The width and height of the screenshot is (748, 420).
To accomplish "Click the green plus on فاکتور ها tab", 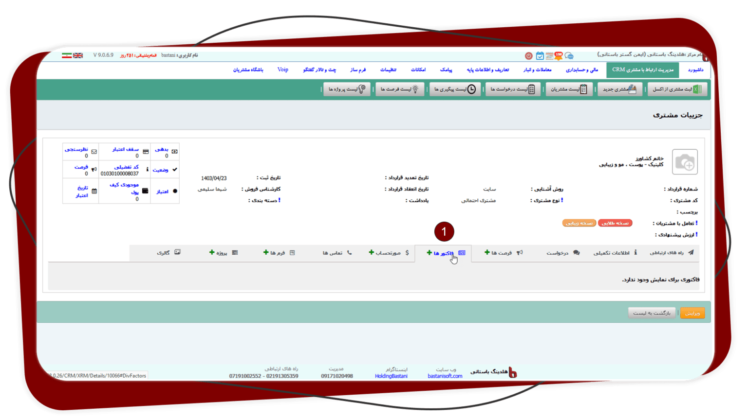I will point(429,253).
